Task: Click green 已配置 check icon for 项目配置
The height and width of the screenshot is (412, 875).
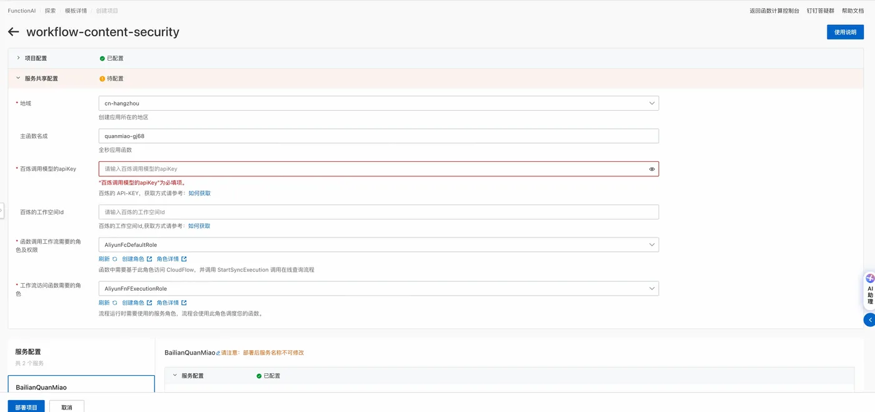Action: tap(102, 58)
